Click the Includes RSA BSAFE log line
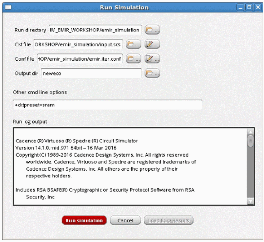The height and width of the screenshot is (242, 264). (x=105, y=190)
